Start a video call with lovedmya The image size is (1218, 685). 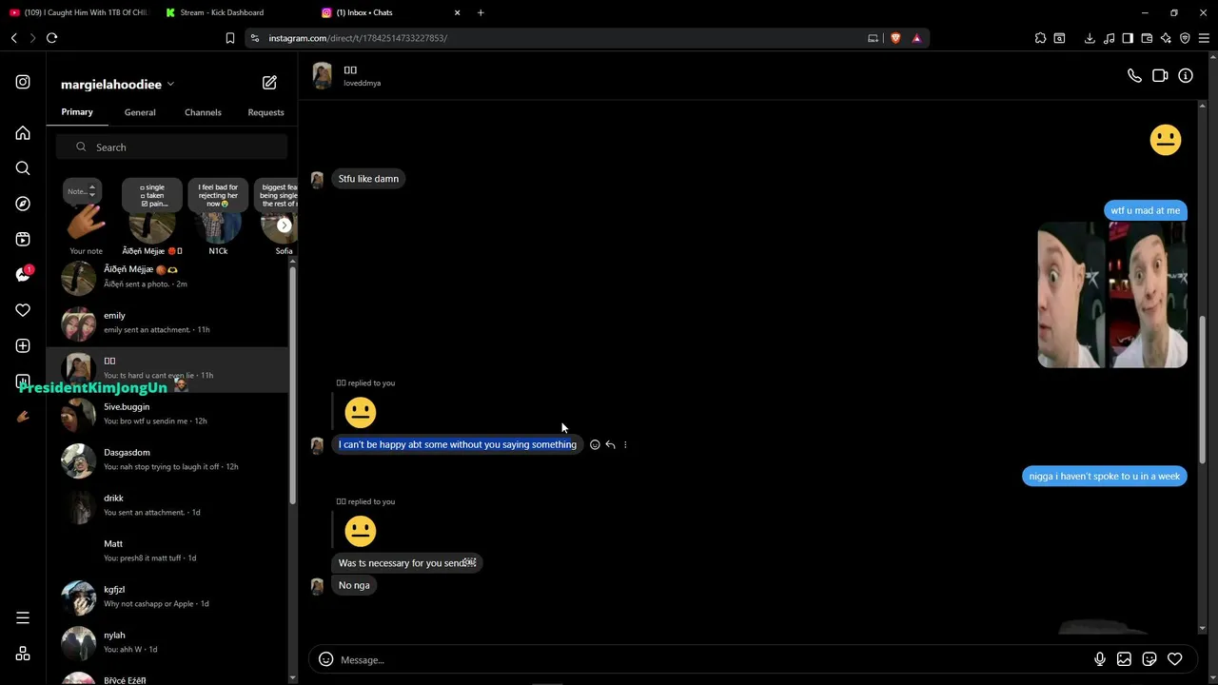coord(1160,76)
